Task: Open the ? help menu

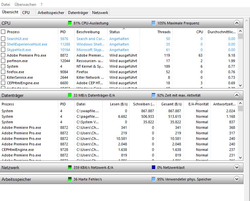Action: pyautogui.click(x=41, y=5)
